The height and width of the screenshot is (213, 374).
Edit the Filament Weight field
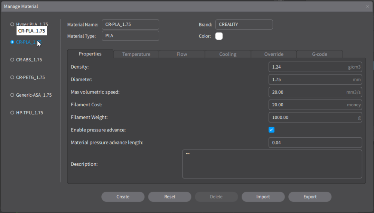(315, 118)
